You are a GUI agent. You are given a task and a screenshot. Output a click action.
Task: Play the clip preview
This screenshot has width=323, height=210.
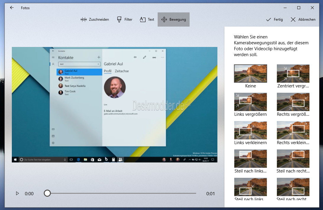pos(17,193)
